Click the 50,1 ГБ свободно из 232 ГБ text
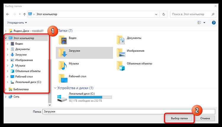This screenshot has width=222, height=127. 85,101
